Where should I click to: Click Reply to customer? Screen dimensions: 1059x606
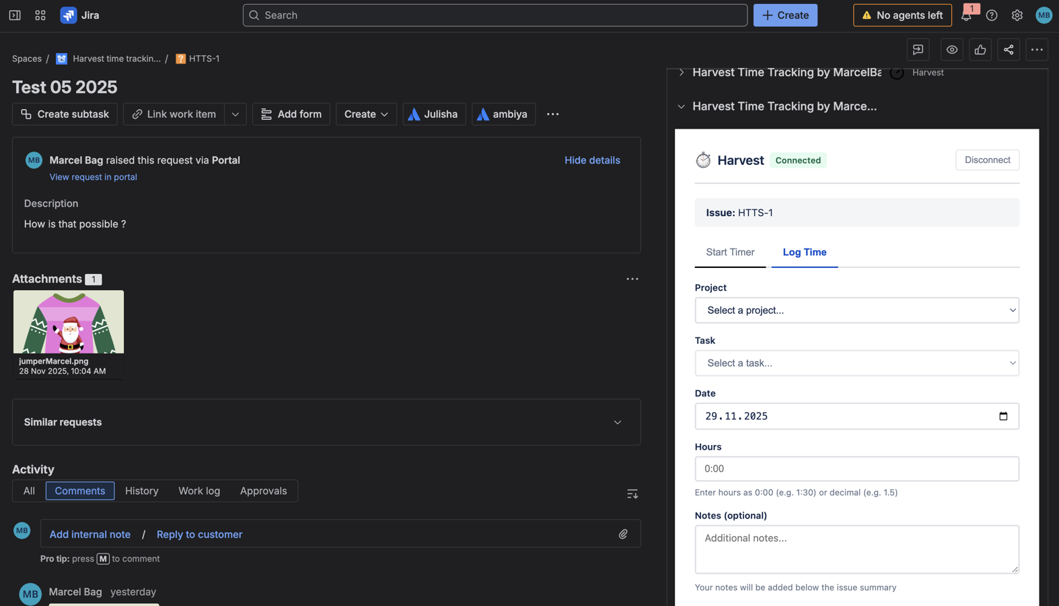tap(199, 534)
